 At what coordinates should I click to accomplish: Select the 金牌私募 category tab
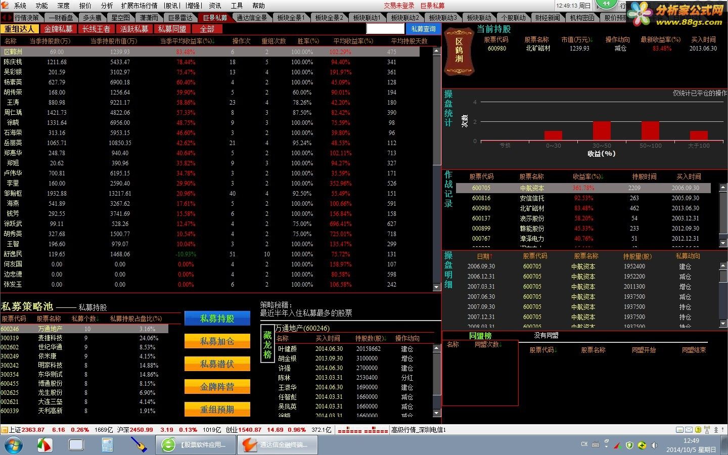click(x=58, y=29)
